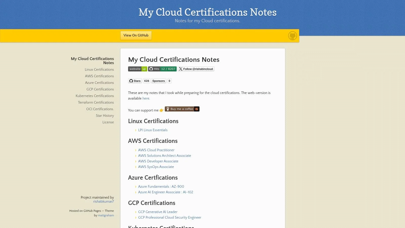
Task: Go to GCP Certifications in sidebar
Action: pyautogui.click(x=100, y=89)
